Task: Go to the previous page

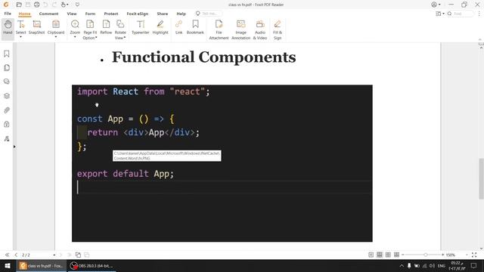Action: 16,255
